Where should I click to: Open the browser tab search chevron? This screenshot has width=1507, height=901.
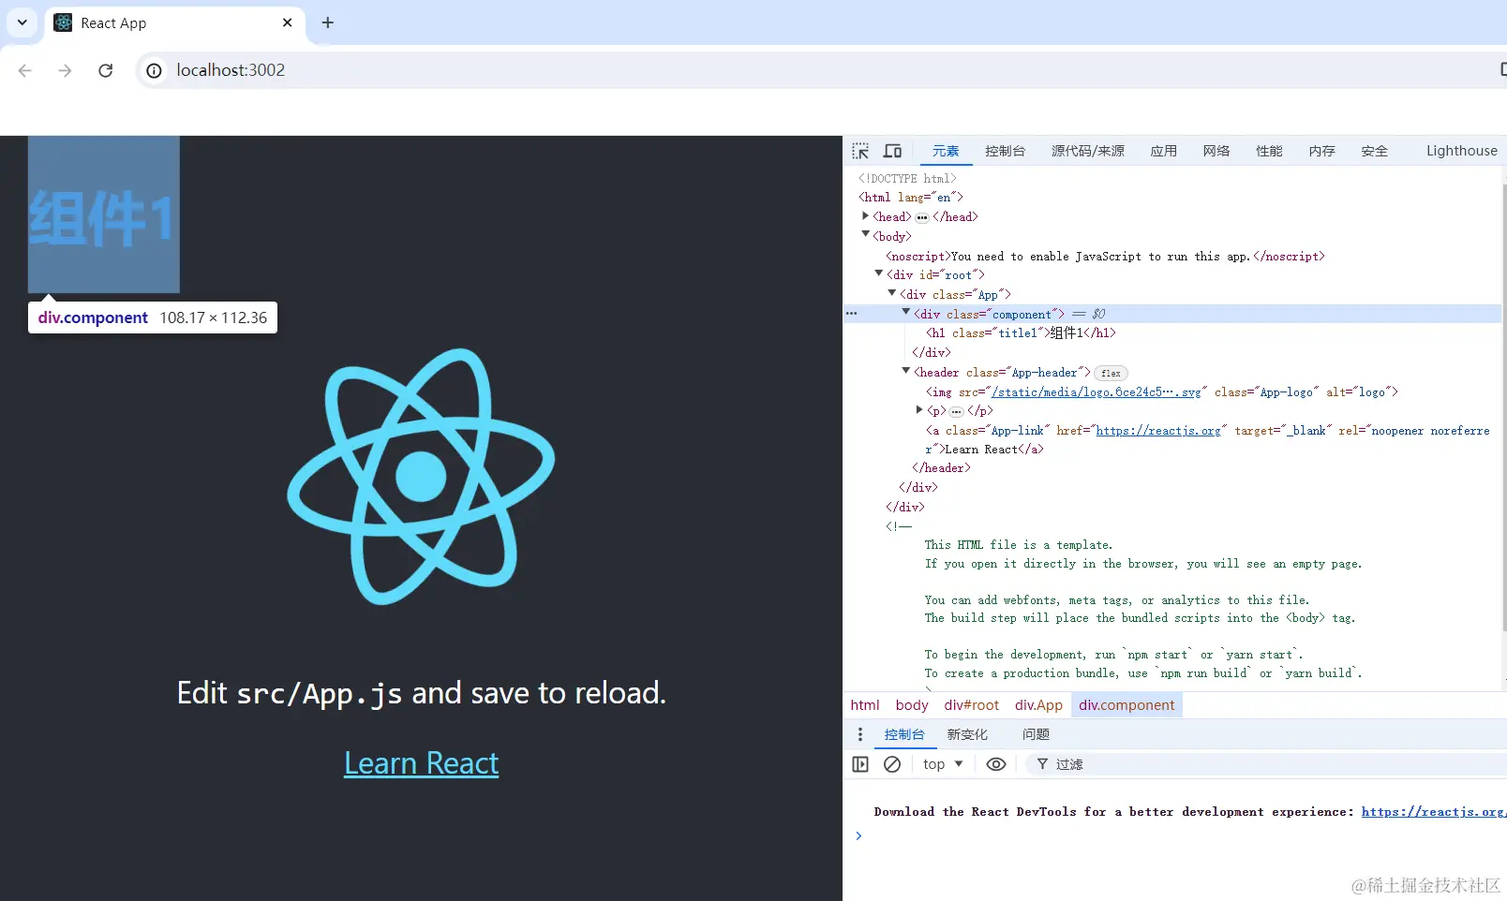22,22
